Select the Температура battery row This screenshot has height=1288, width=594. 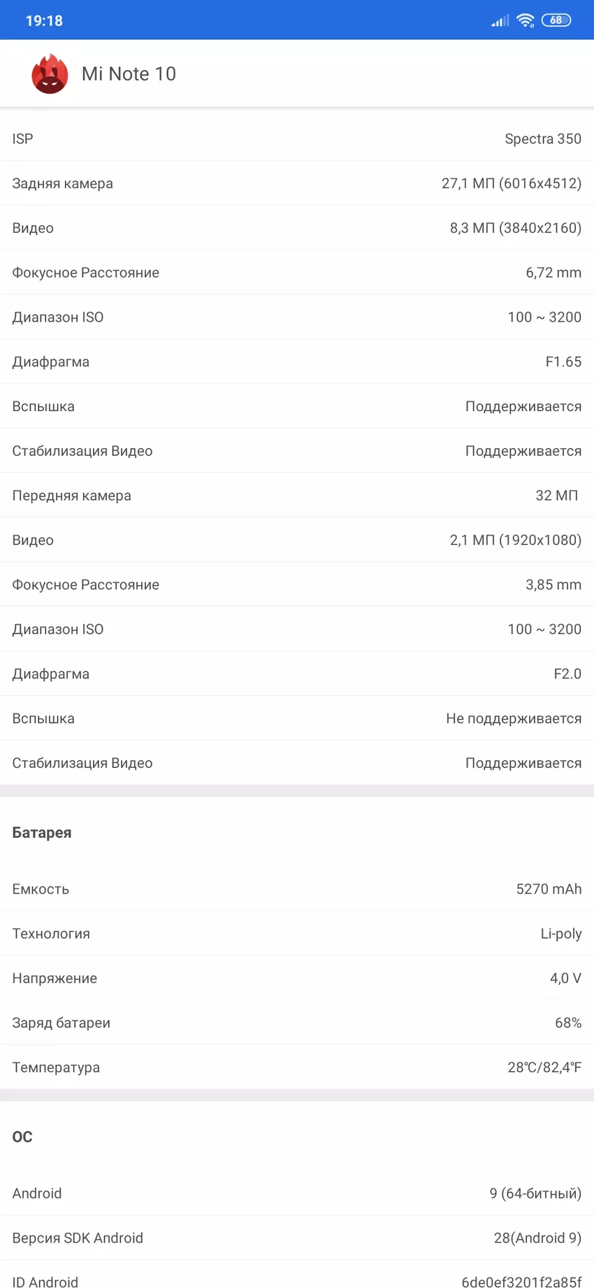coord(297,1067)
